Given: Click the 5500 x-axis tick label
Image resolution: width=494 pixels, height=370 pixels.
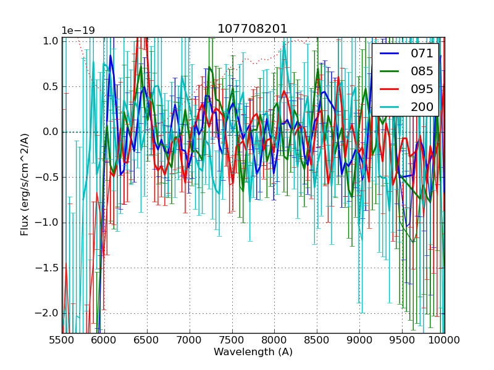Looking at the screenshot, I should (62, 340).
